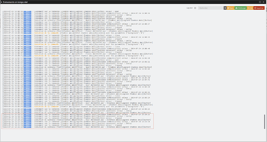Delete the log with Supprimer
This screenshot has width=267, height=142.
click(x=259, y=8)
